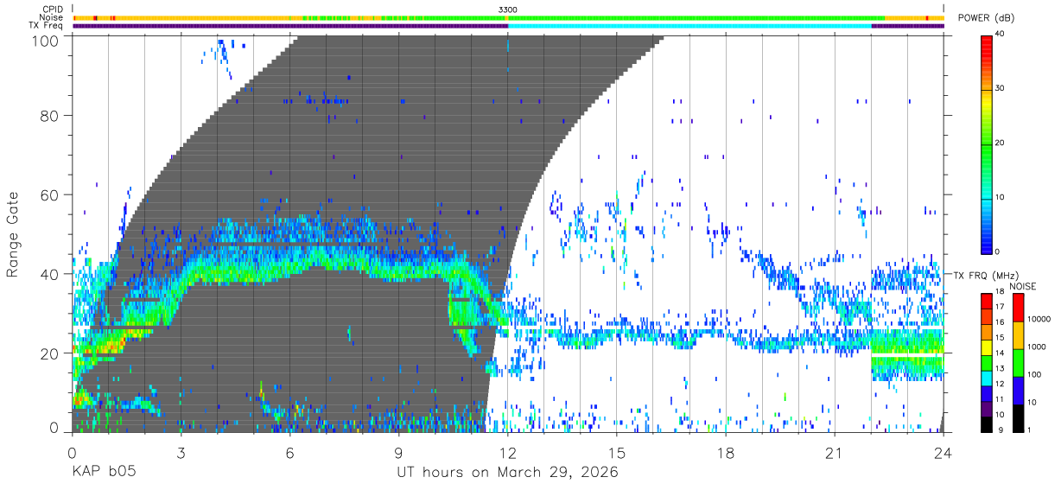Screen dimensions: 1061x490
Task: Click the TX Freq row label
Action: [x=48, y=26]
